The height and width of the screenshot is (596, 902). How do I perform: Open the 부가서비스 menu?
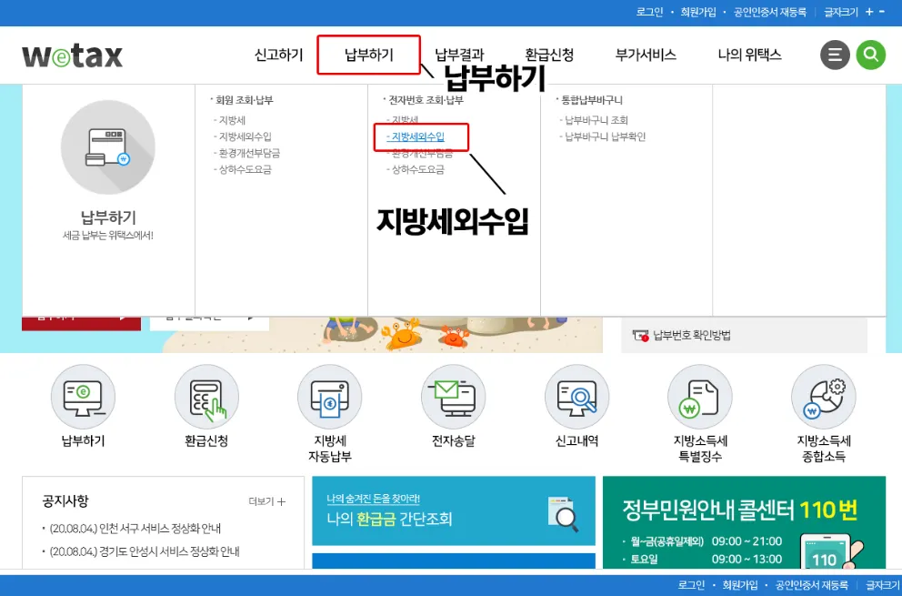pos(646,55)
